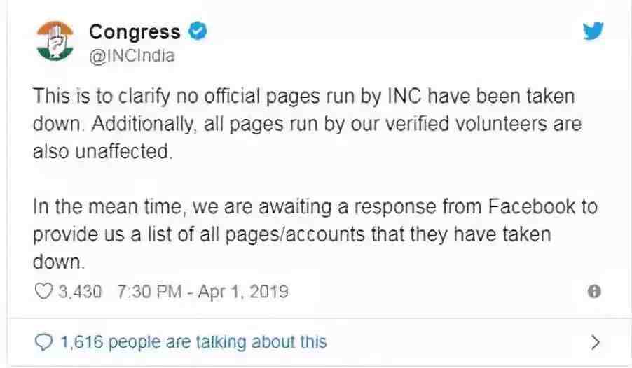Select the Apr 1, 2019 date text
Image resolution: width=632 pixels, height=368 pixels.
click(x=243, y=292)
